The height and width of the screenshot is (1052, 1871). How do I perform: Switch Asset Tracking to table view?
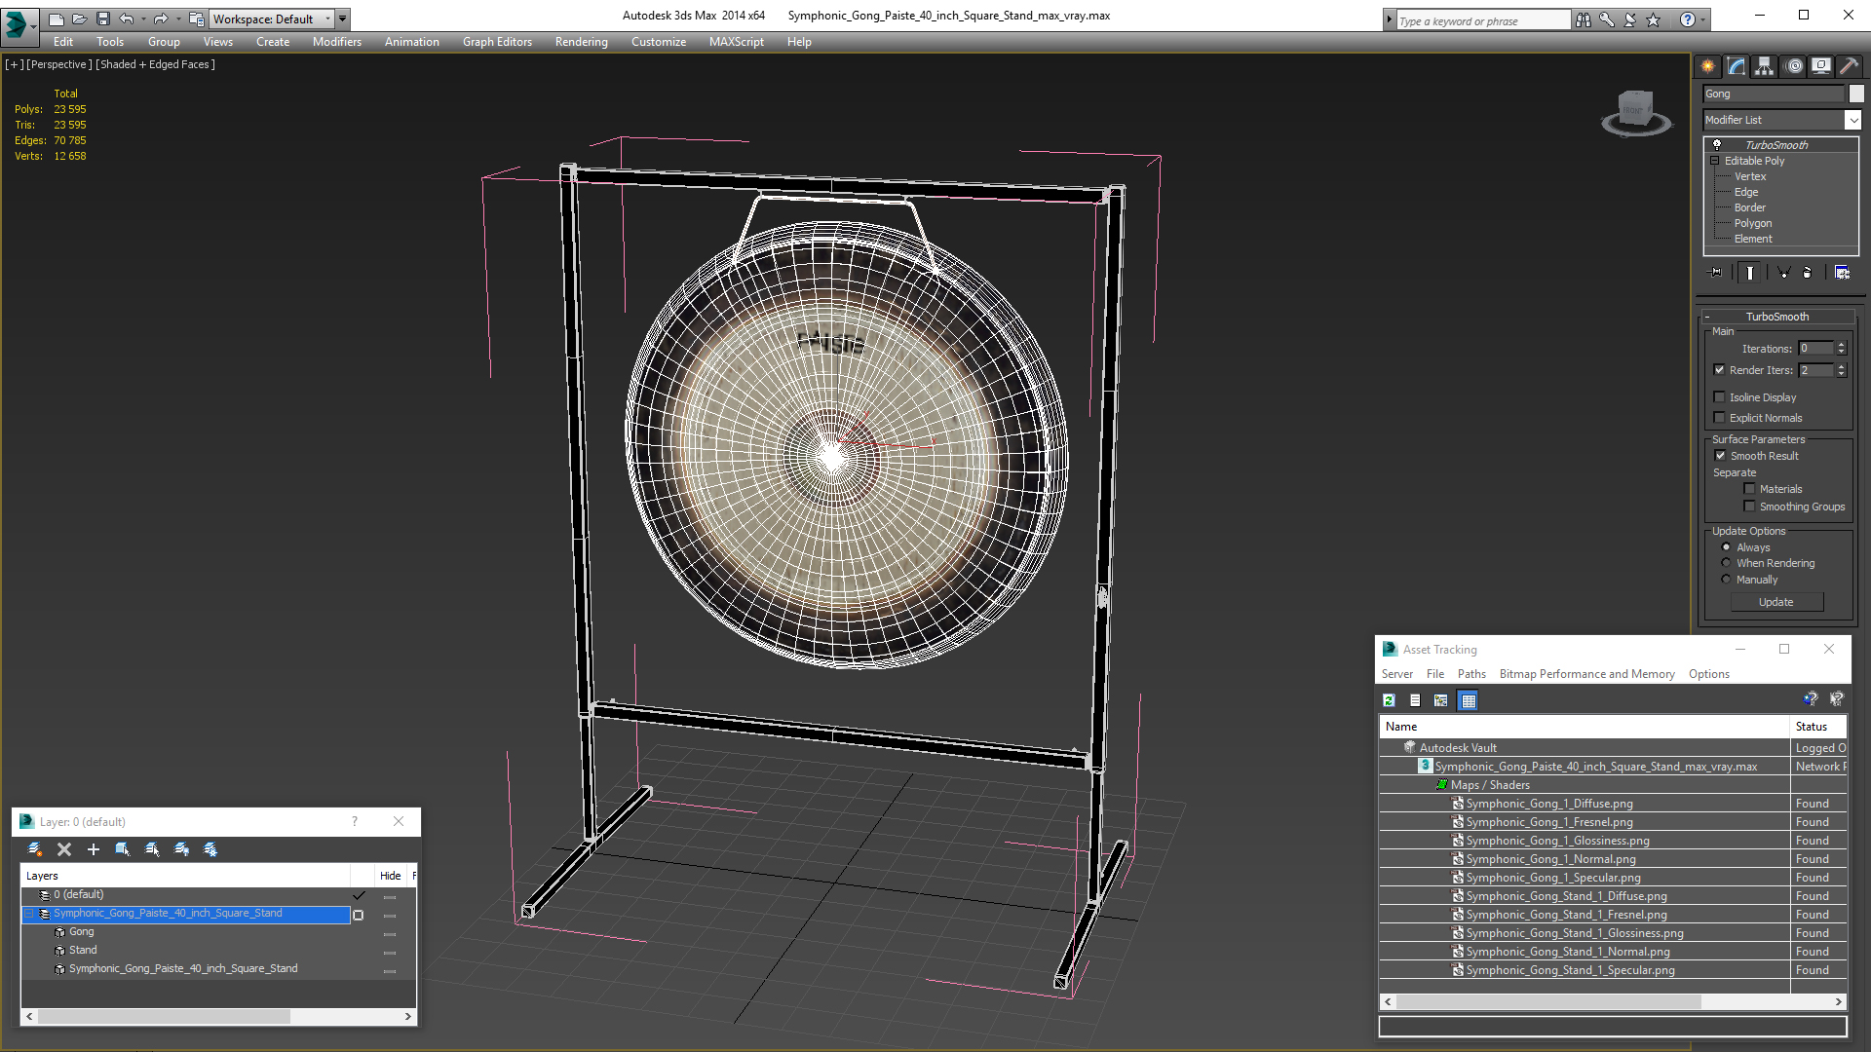coord(1469,700)
